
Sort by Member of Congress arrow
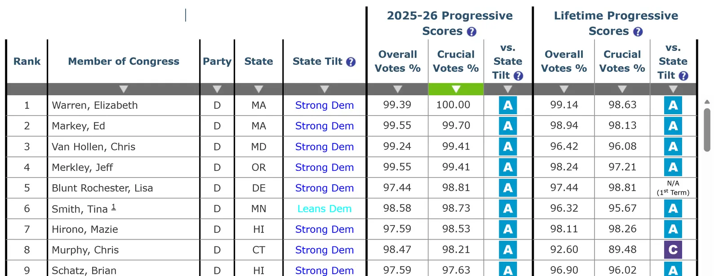coord(124,89)
